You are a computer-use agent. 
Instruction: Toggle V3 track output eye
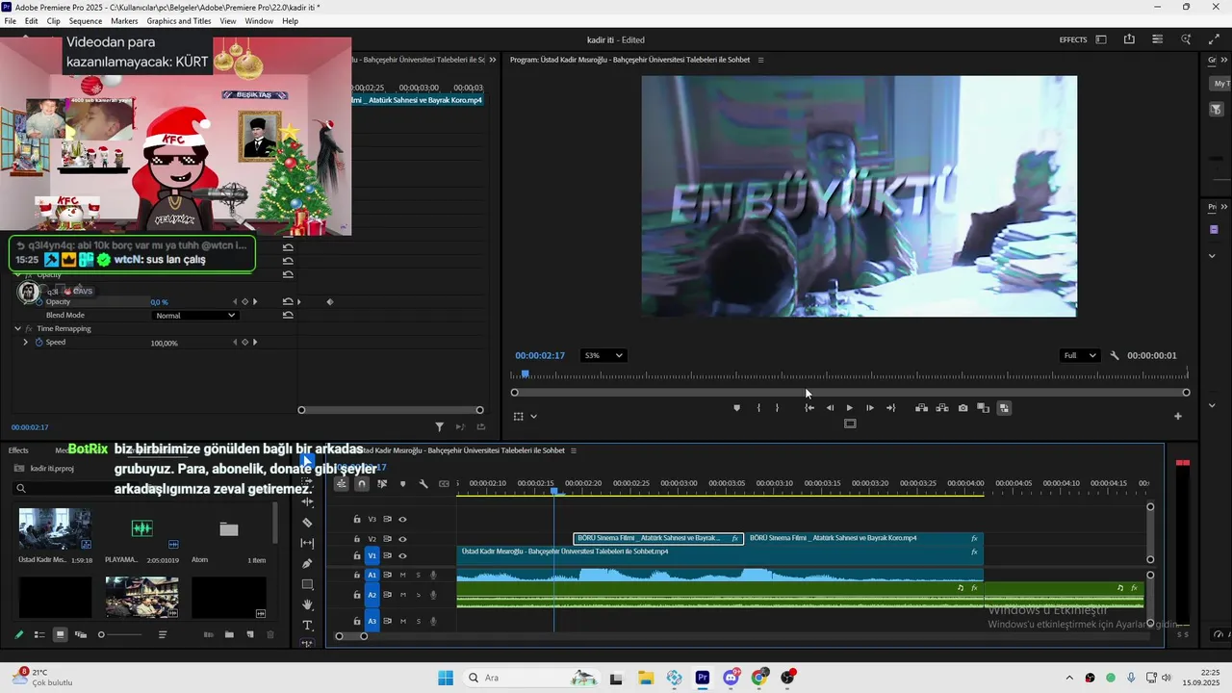402,519
